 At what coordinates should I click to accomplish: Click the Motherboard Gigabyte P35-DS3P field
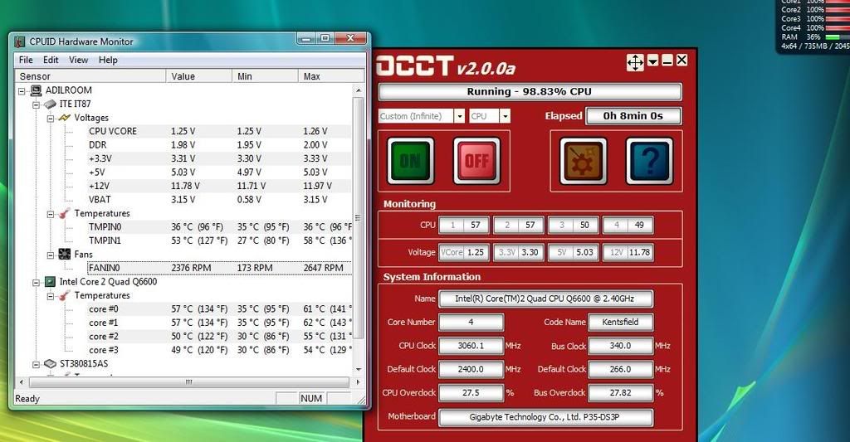[545, 417]
